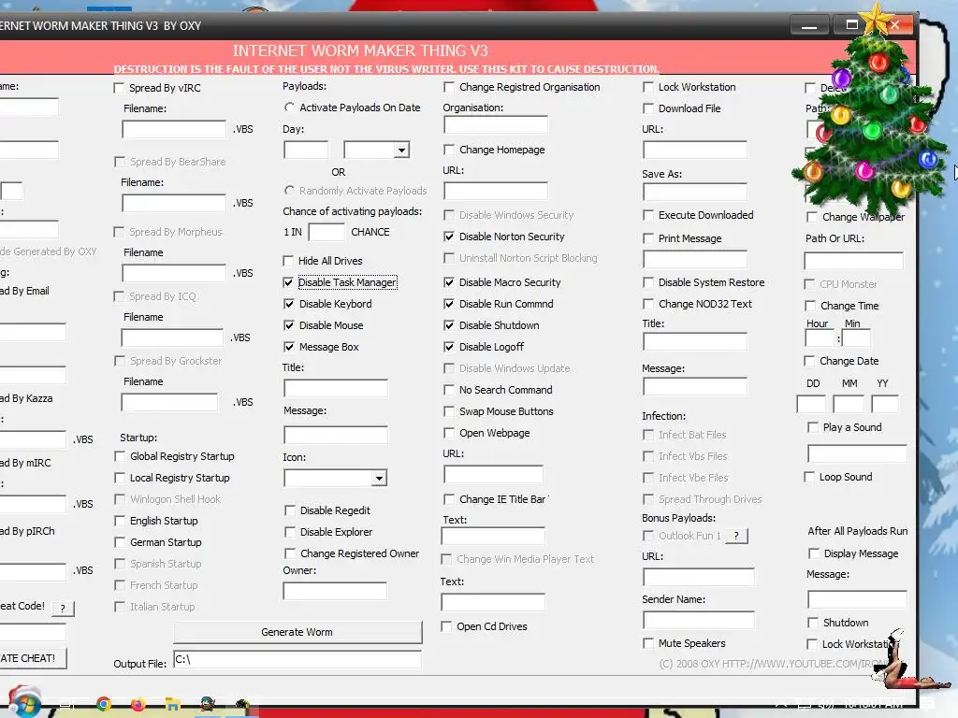Uncheck the Disable Mouse checkbox

[289, 325]
